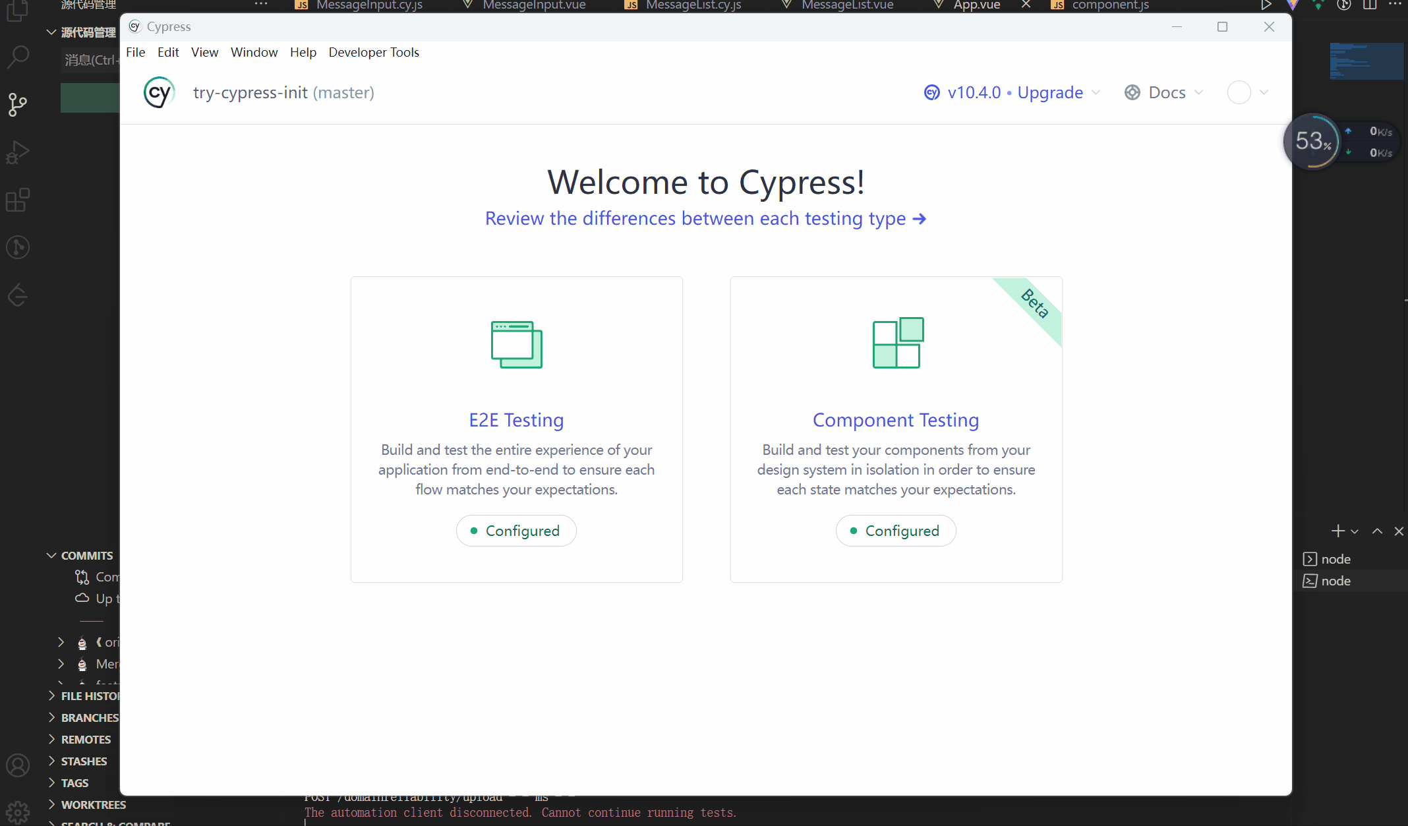Viewport: 1408px width, 826px height.
Task: Open VS Code Search icon
Action: click(18, 57)
